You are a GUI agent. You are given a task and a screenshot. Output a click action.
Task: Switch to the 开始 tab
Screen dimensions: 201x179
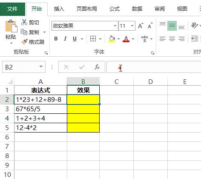pyautogui.click(x=37, y=9)
